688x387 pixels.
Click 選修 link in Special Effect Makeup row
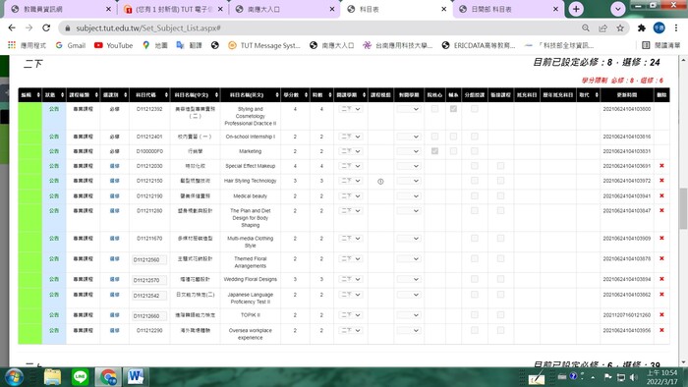115,166
